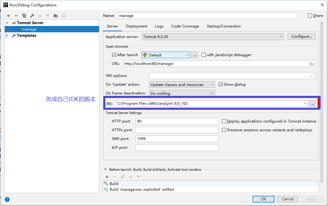Open configuration templates via wrench icon
The height and width of the screenshot is (206, 328).
(x=32, y=15)
